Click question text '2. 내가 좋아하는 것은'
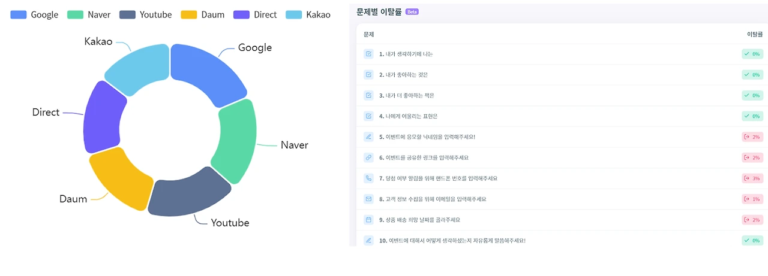The width and height of the screenshot is (768, 276). click(403, 75)
